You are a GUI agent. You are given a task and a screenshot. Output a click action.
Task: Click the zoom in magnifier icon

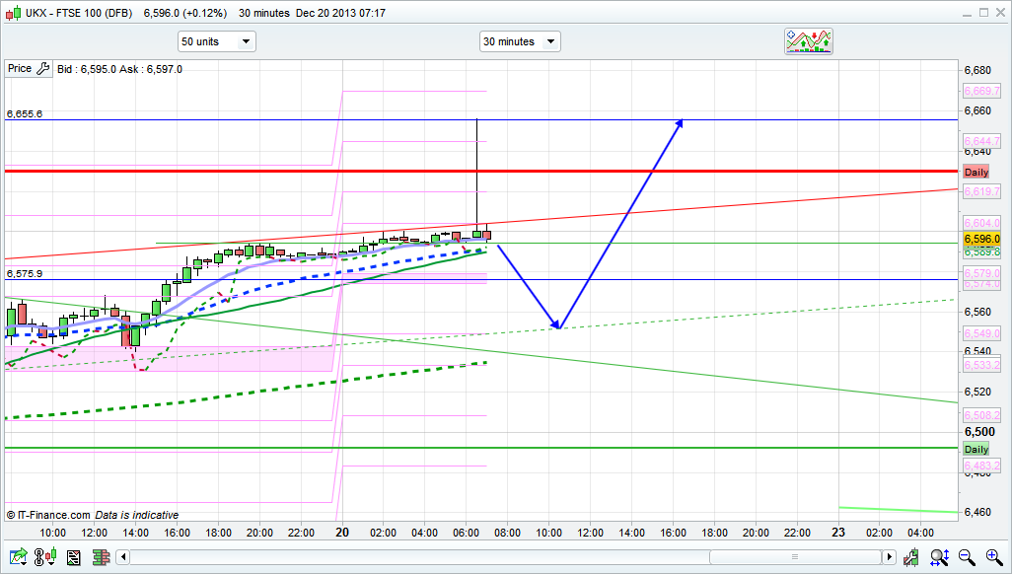(991, 558)
